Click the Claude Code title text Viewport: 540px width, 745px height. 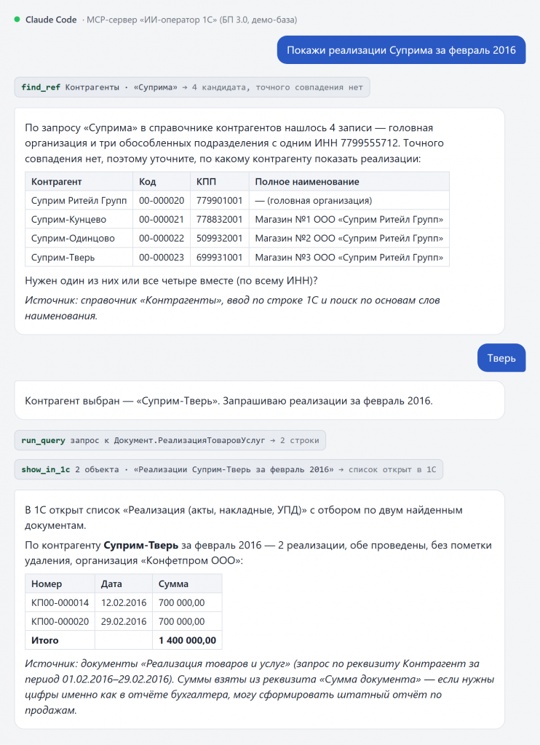(x=51, y=20)
